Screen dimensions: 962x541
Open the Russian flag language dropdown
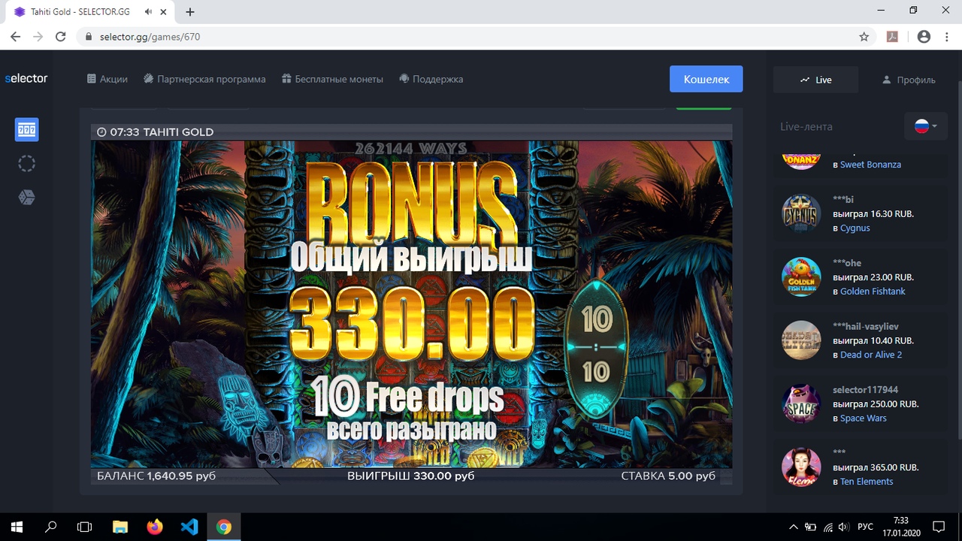(926, 126)
